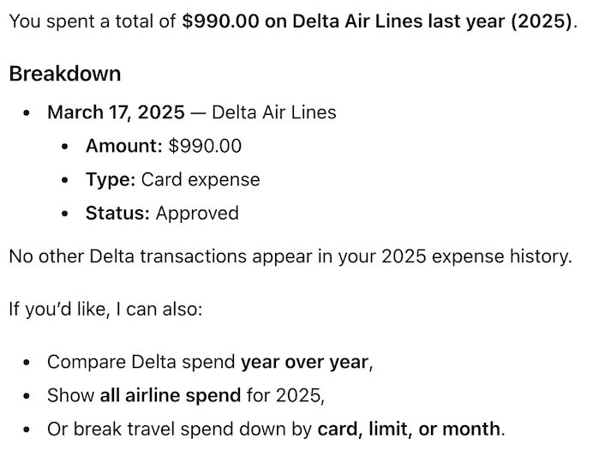Click the "Breakdown" heading
Screen dimensions: 605x451
coord(64,73)
